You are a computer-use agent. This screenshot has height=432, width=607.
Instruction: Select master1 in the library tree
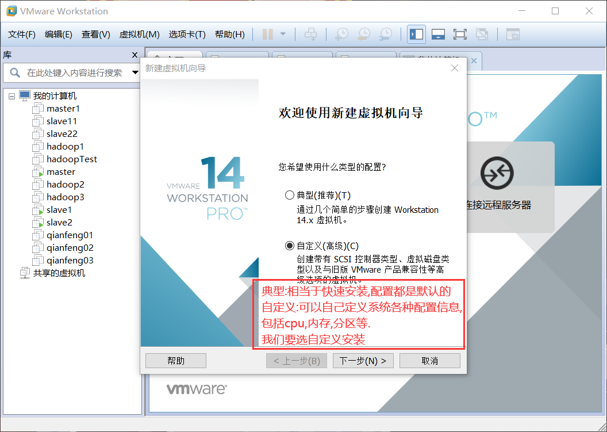63,109
